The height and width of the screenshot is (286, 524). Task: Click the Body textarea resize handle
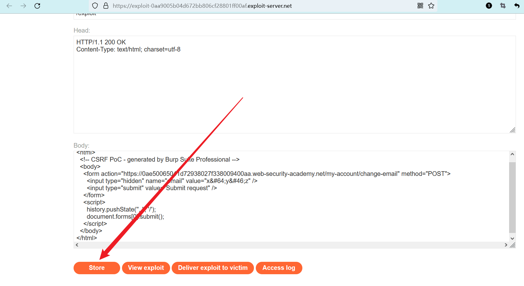pyautogui.click(x=513, y=245)
